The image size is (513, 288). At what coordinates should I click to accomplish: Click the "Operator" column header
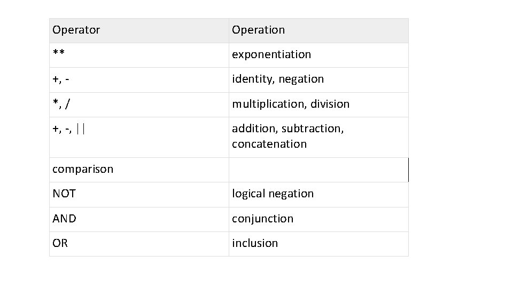pos(76,30)
